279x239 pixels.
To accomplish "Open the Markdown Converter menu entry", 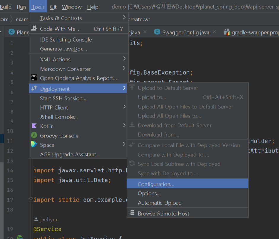I will 79,69.
